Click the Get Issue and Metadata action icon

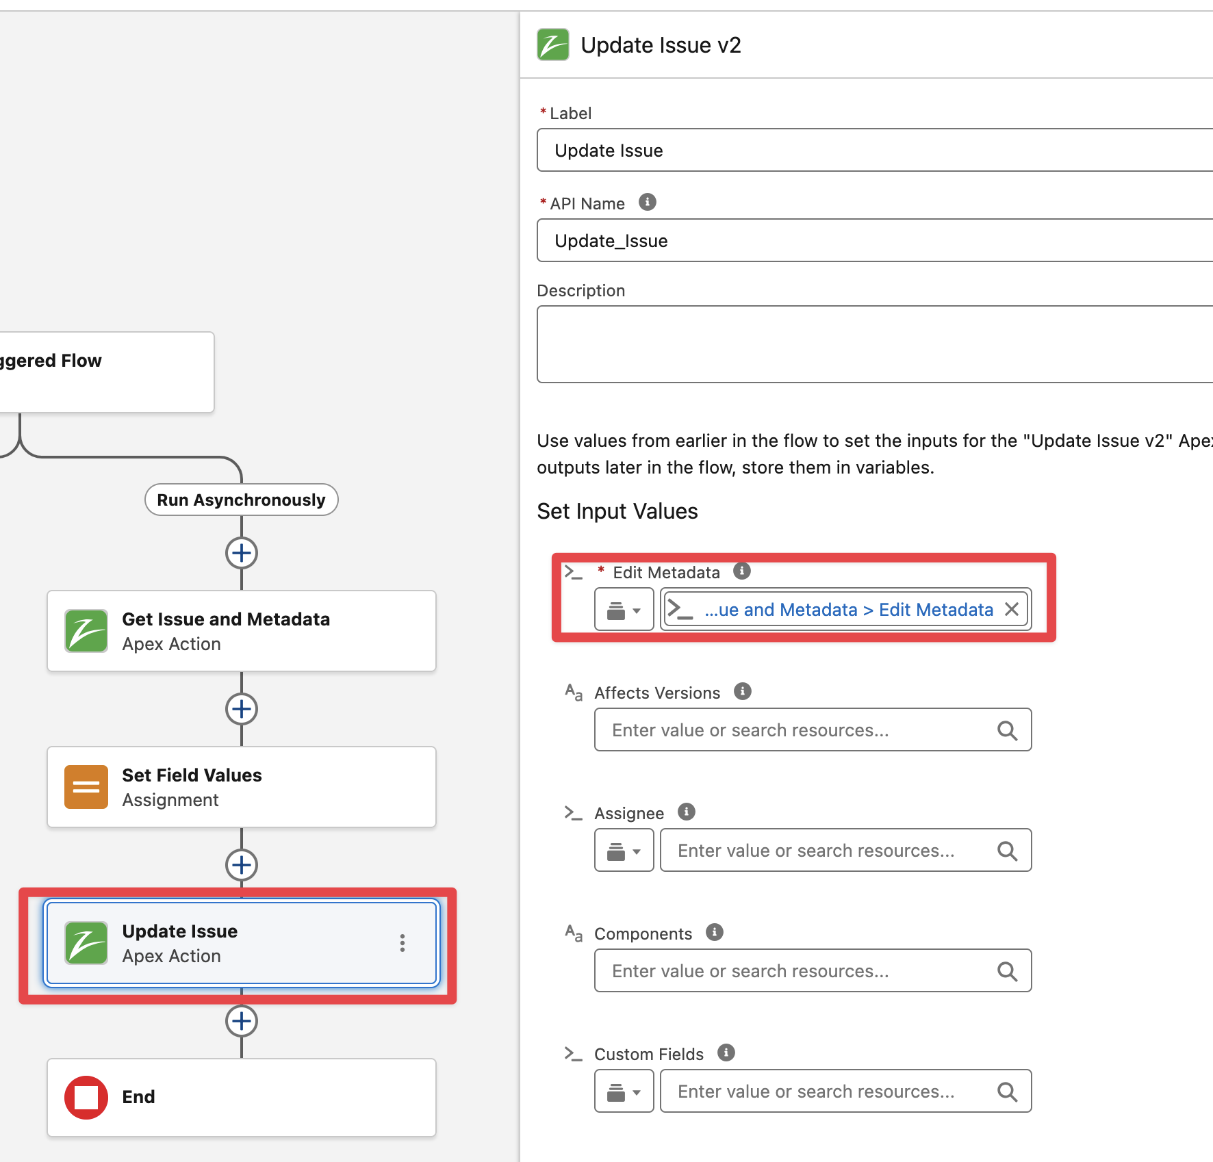[x=86, y=631]
